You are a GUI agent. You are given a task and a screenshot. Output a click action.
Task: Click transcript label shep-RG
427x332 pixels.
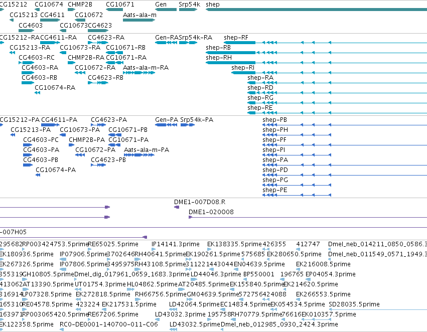[260, 98]
